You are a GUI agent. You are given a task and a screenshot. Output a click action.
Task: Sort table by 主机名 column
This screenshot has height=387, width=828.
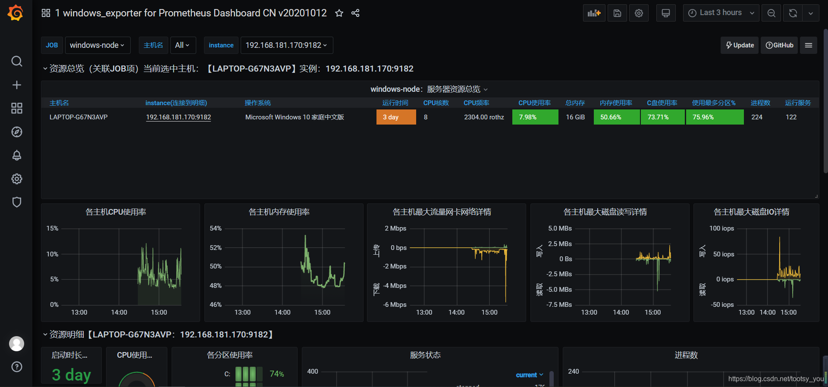pyautogui.click(x=59, y=103)
